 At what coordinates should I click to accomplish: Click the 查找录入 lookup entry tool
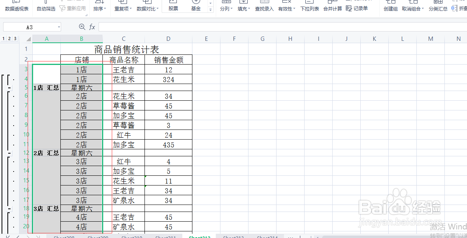point(264,7)
